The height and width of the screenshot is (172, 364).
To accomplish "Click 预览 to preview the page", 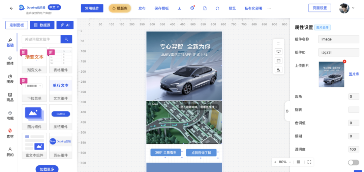I will [232, 8].
